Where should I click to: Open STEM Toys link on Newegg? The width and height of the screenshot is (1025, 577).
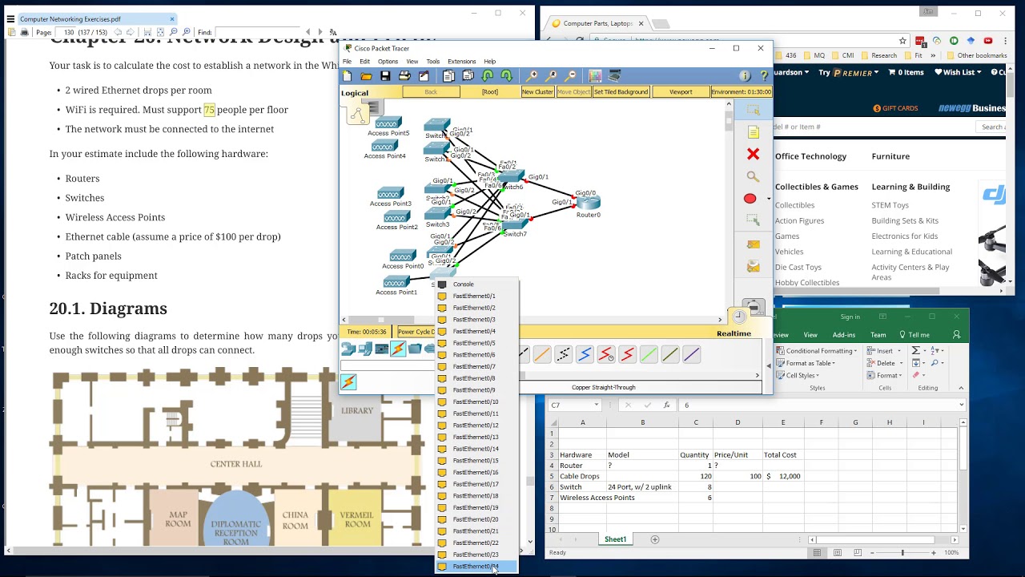coord(890,205)
